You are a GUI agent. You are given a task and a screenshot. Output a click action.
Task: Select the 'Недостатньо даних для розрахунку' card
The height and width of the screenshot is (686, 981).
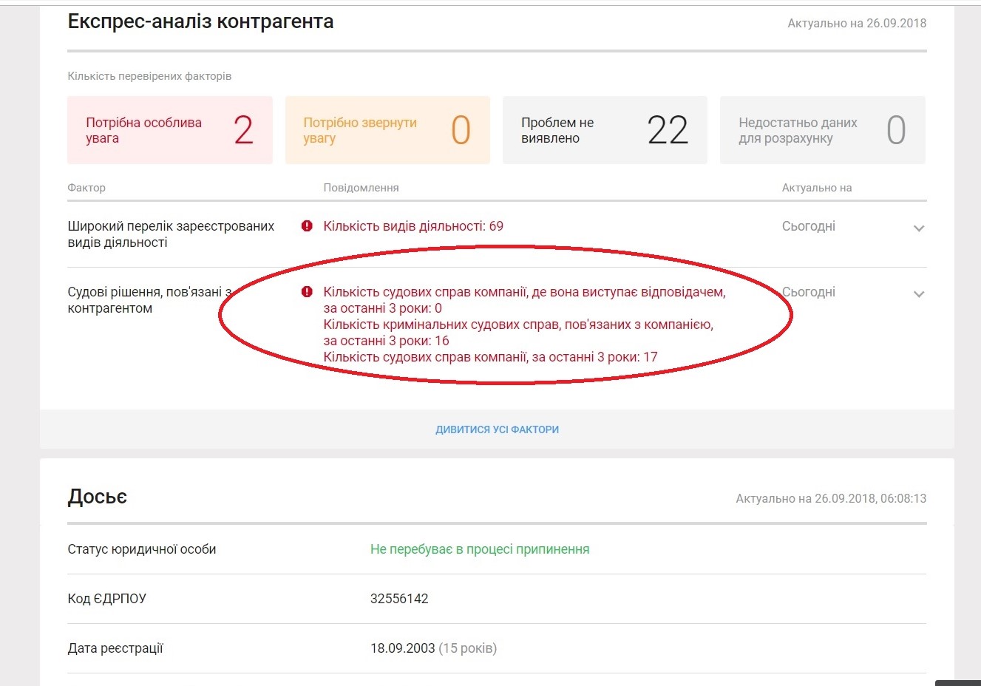tap(822, 130)
